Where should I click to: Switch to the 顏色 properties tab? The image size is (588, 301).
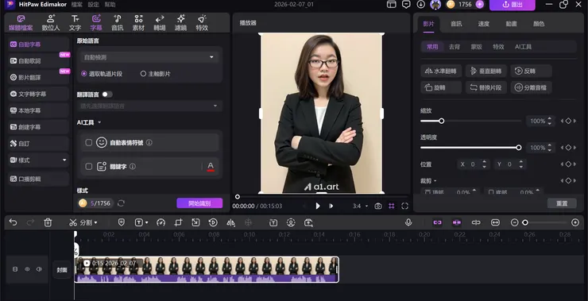pyautogui.click(x=539, y=24)
